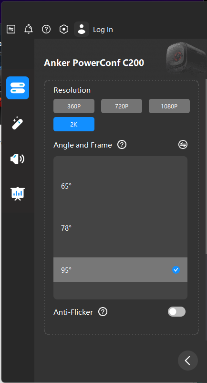This screenshot has width=207, height=383.
Task: Open the speaker audio sidebar tab
Action: pyautogui.click(x=17, y=159)
